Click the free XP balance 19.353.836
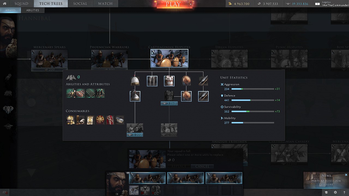The width and height of the screenshot is (349, 196). point(297,4)
